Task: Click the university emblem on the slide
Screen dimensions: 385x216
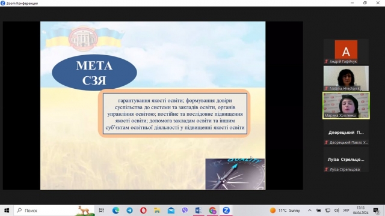Action: click(x=83, y=38)
